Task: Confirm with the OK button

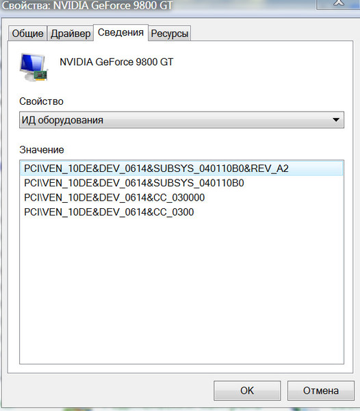Action: (x=247, y=390)
